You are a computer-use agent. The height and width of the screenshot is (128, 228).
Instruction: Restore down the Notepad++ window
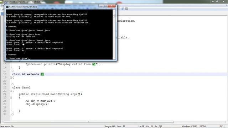click(x=217, y=1)
